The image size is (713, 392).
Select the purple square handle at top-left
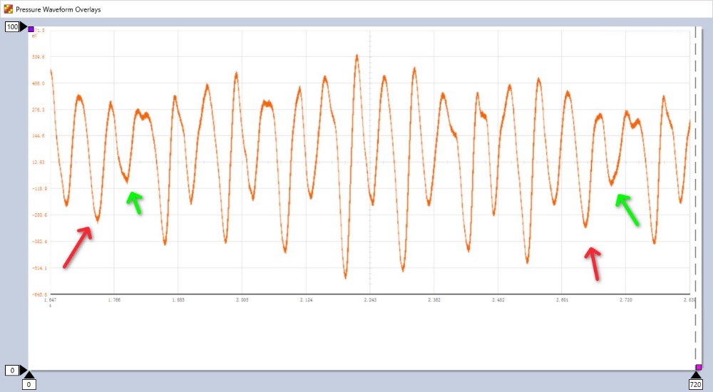click(x=31, y=29)
